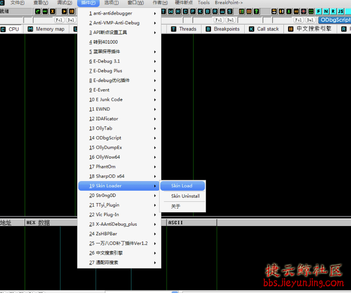This screenshot has height=293, width=351.
Task: Click the orange list options toolbar icon
Action: click(242, 11)
